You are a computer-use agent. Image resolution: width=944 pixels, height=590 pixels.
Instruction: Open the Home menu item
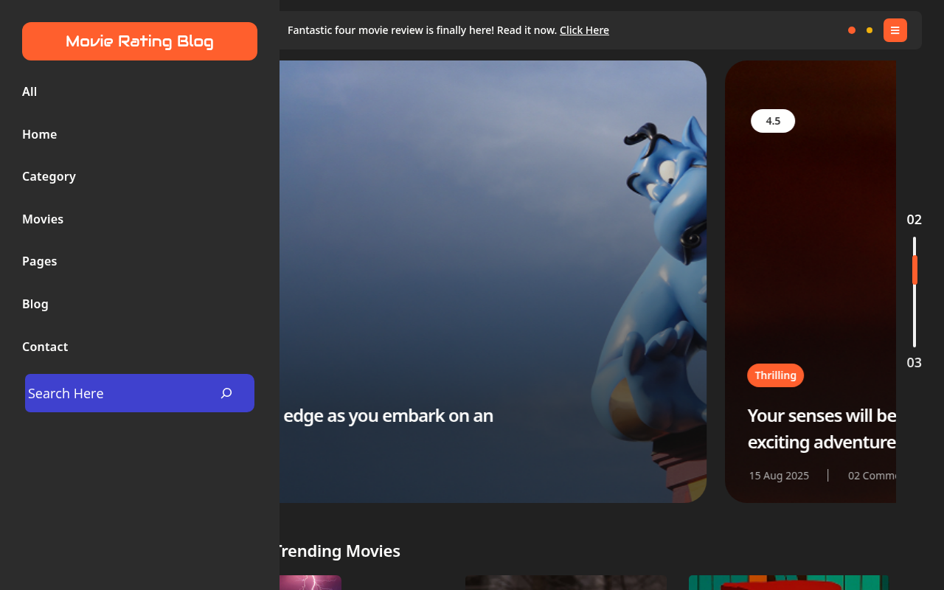tap(39, 134)
